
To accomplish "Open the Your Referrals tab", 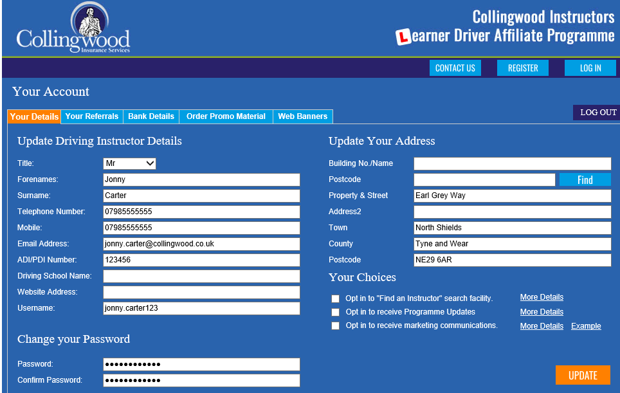I will click(92, 116).
